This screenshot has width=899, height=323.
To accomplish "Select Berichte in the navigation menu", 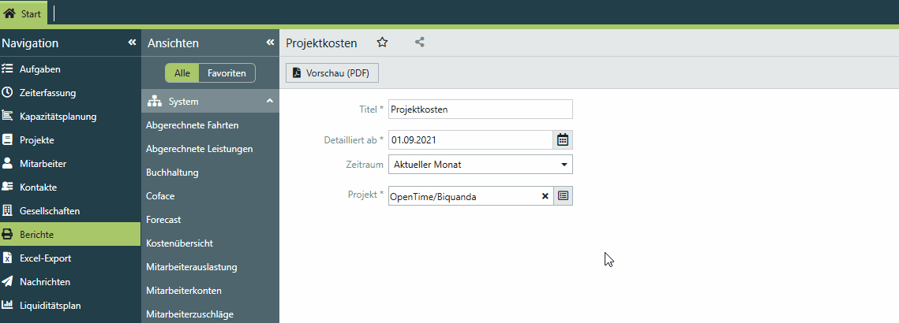I will pos(36,235).
